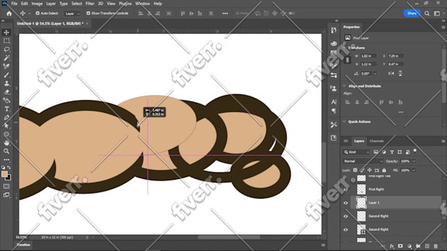447x251 pixels.
Task: Create new fill or adjustment layer icon
Action: [x=410, y=246]
